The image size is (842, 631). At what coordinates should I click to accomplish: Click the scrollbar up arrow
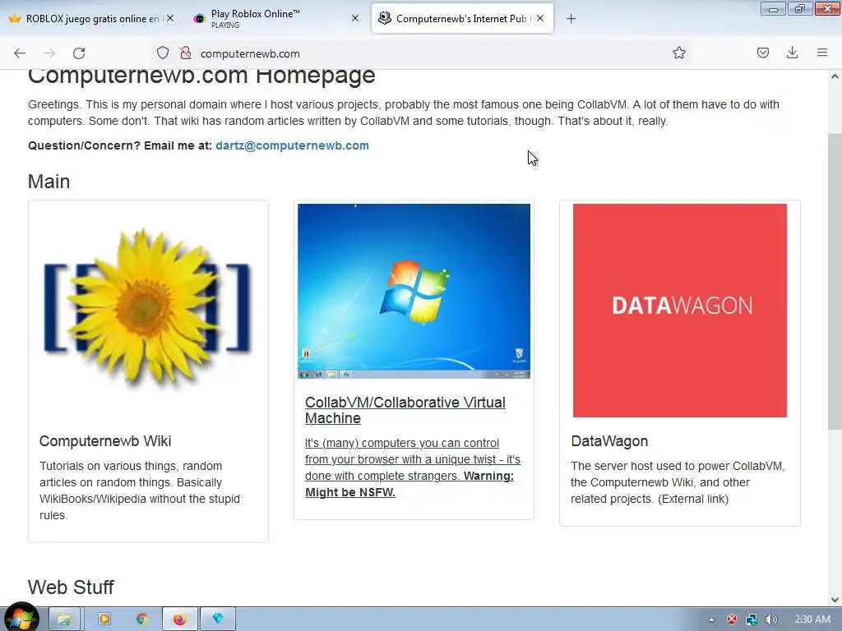point(835,76)
